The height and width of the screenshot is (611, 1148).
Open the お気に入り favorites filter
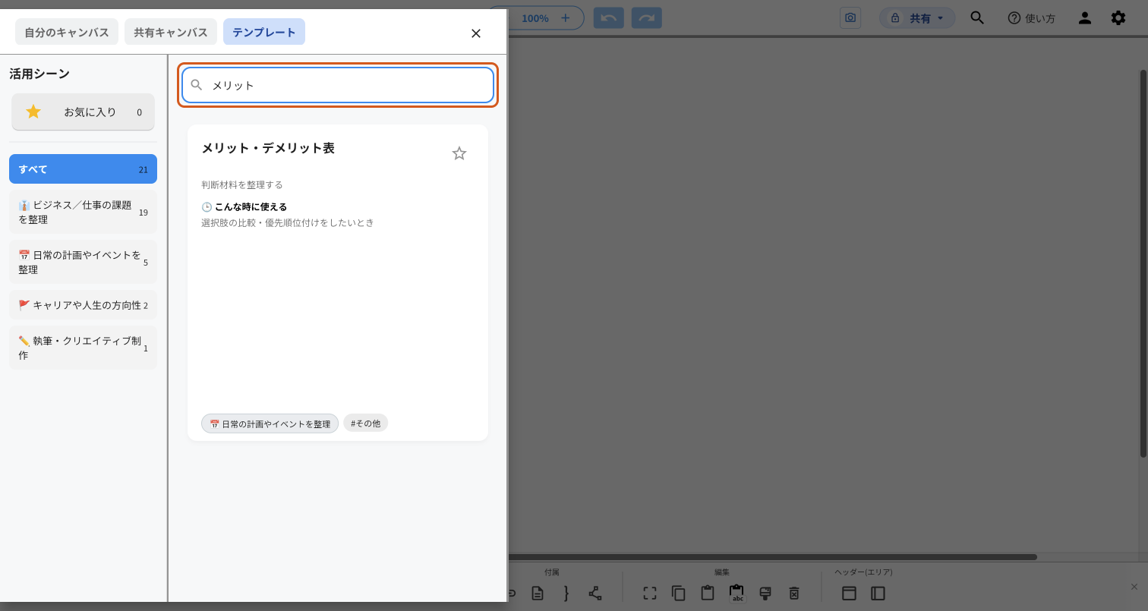point(83,112)
